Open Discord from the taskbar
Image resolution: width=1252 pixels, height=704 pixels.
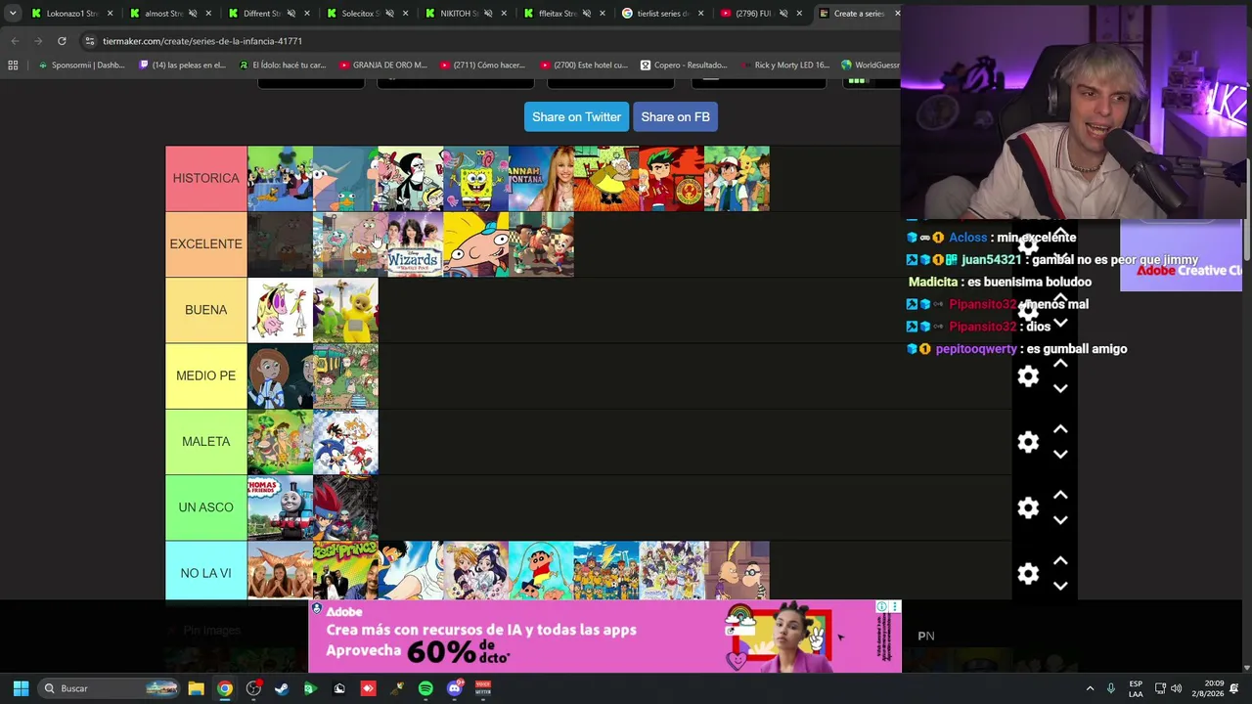(454, 688)
